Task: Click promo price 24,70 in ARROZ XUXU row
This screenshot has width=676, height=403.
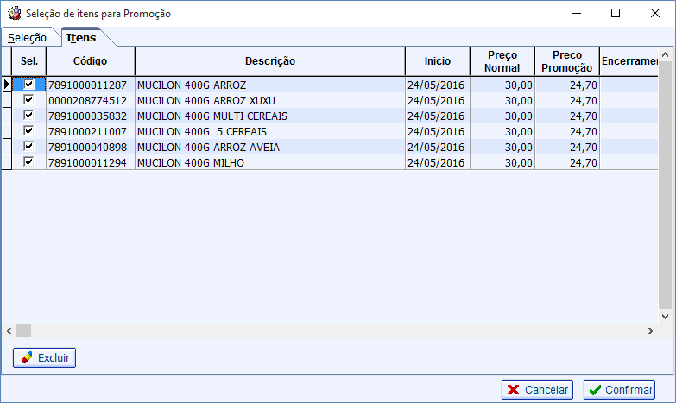Action: click(x=567, y=100)
